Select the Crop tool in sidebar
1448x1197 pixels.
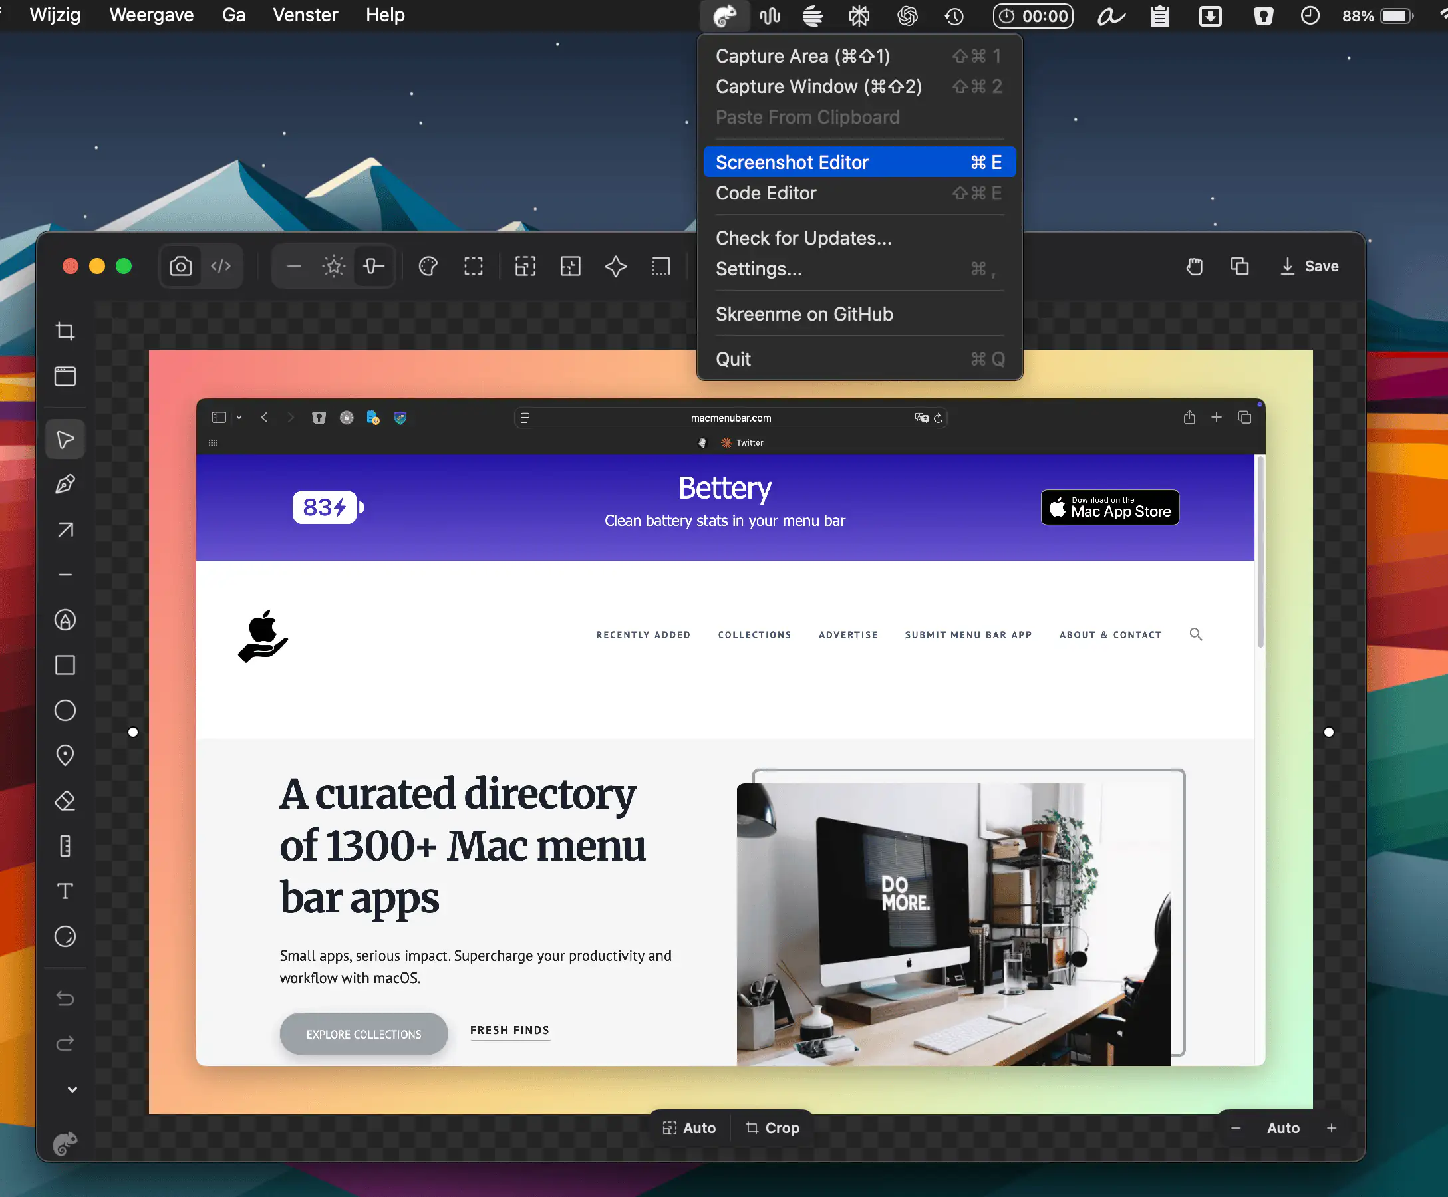(65, 331)
